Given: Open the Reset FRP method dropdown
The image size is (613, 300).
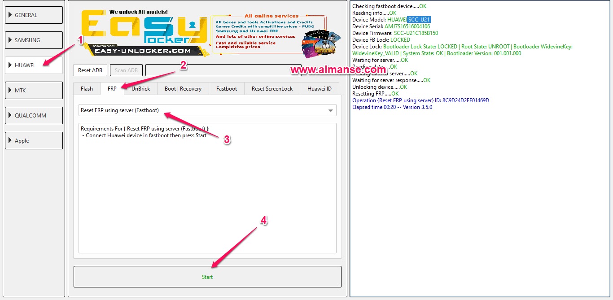Looking at the screenshot, I should [207, 110].
